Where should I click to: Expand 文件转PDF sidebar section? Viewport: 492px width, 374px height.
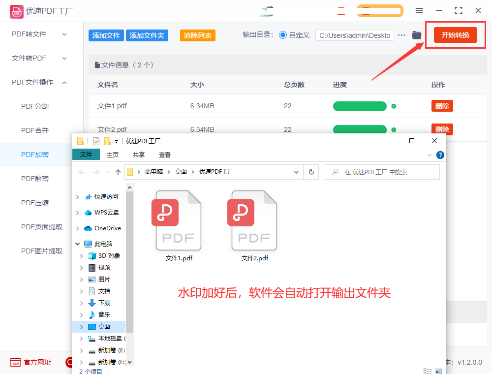pyautogui.click(x=64, y=59)
